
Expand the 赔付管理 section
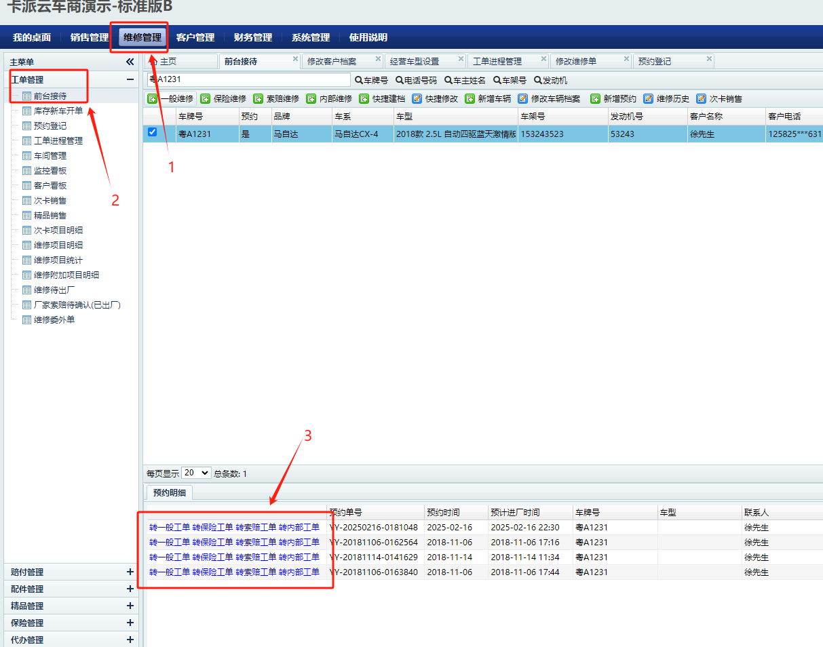click(130, 572)
